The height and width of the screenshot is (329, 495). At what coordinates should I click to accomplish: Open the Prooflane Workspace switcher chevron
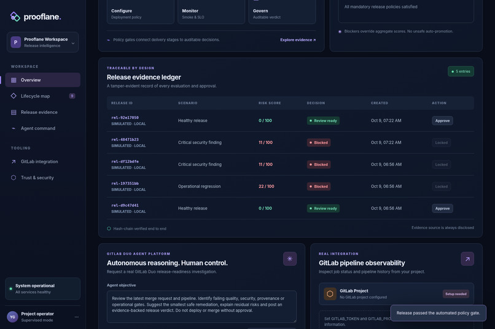(x=73, y=43)
